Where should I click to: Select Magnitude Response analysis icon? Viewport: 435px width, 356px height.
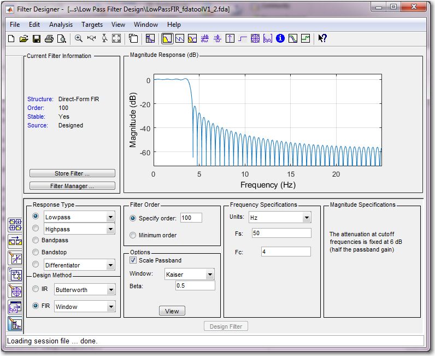tap(167, 38)
